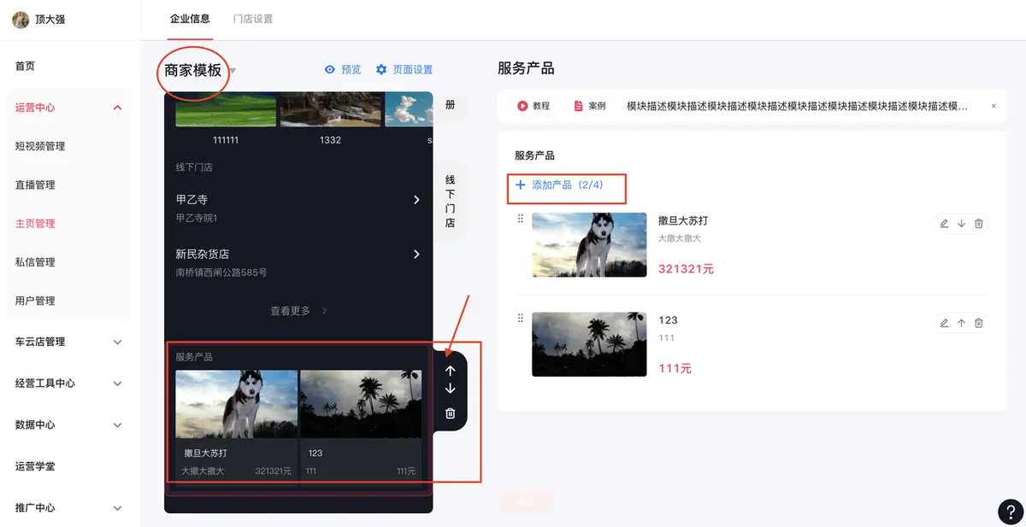Collapse the 运营中心 menu
This screenshot has width=1026, height=527.
point(118,108)
